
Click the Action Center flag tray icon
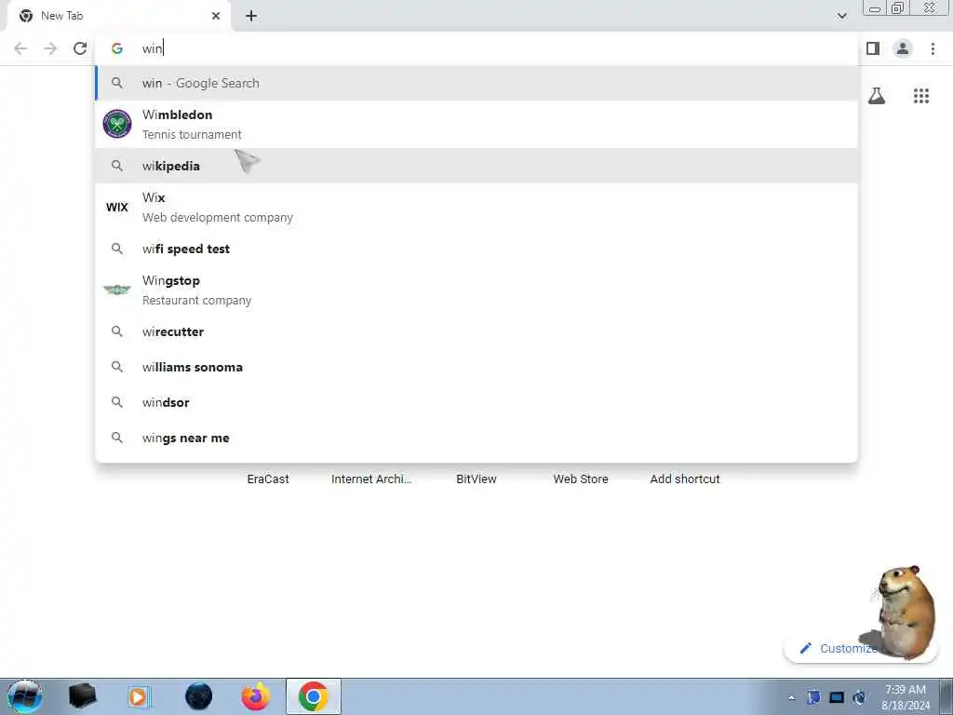click(x=813, y=697)
